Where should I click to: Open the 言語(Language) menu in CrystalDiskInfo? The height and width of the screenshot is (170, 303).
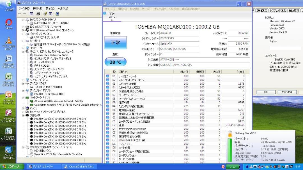click(190, 9)
